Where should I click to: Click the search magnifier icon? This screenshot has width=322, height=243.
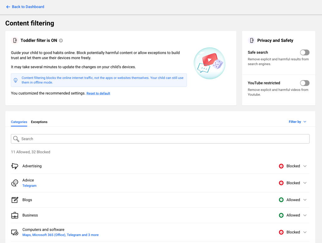click(x=16, y=139)
